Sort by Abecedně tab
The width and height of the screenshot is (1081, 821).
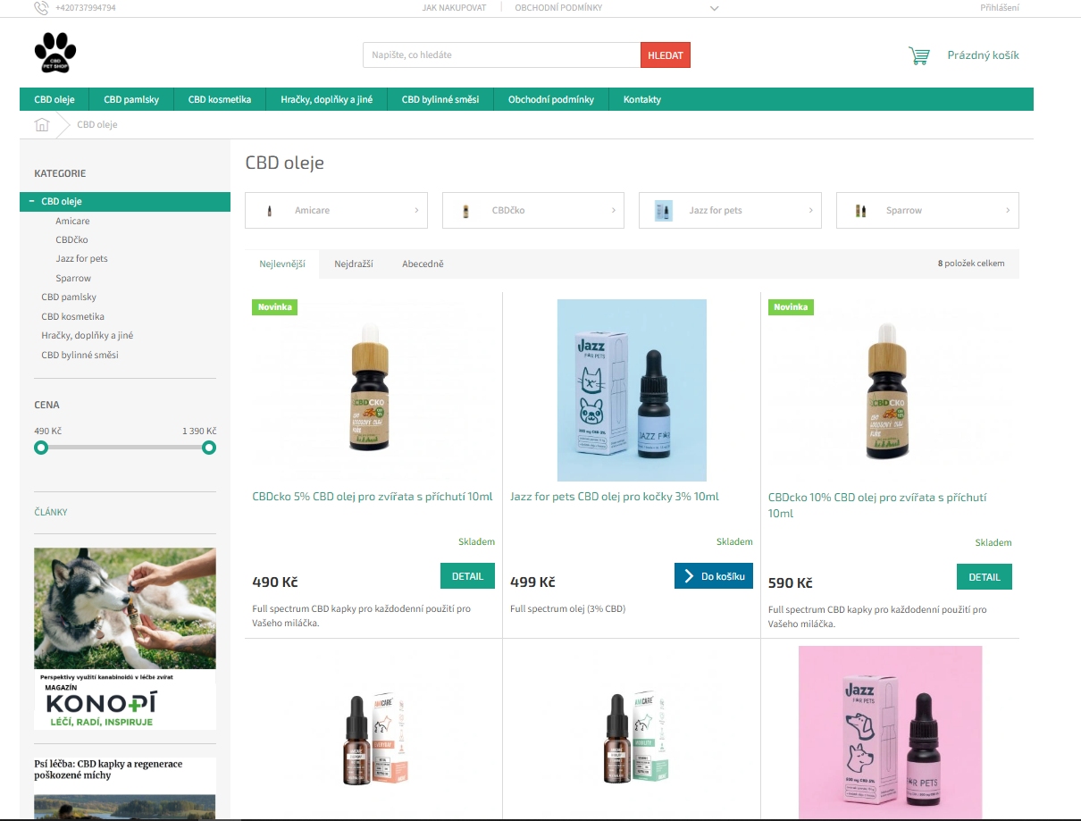coord(423,264)
